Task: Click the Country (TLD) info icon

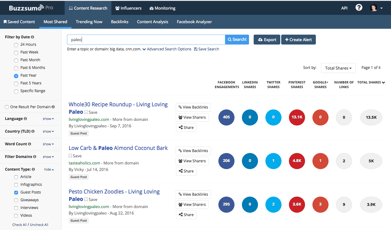Action: click(33, 131)
